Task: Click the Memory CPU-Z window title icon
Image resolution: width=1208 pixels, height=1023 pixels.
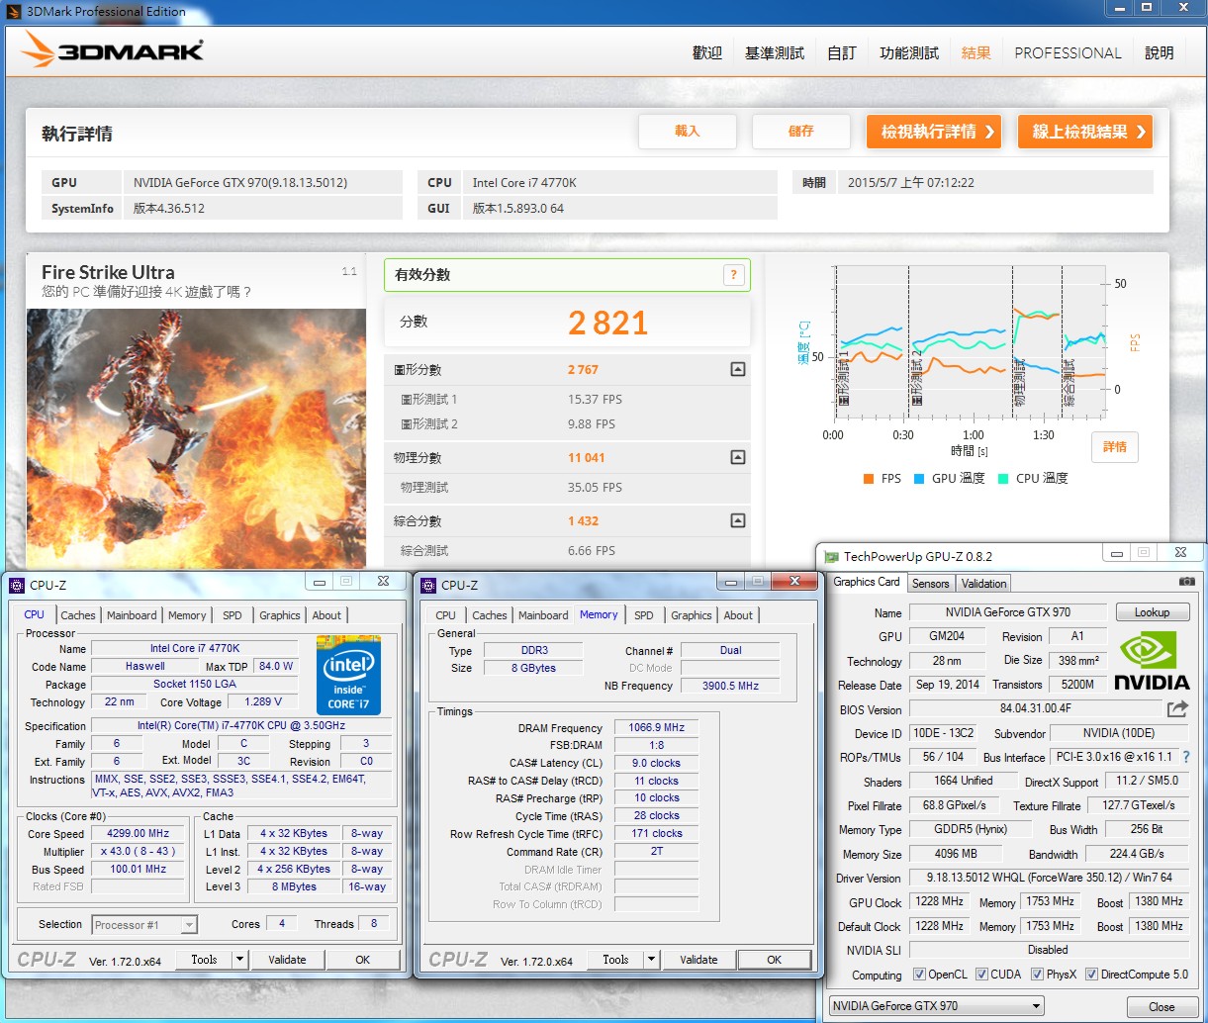Action: pyautogui.click(x=428, y=585)
